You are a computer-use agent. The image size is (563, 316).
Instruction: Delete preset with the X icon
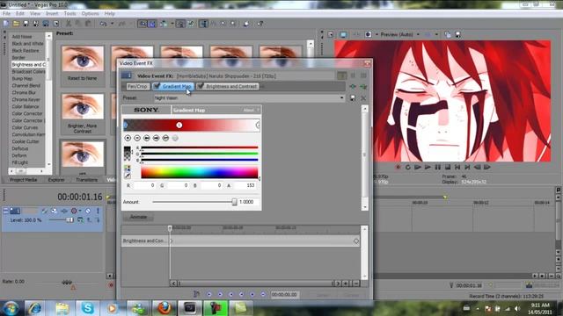click(363, 97)
